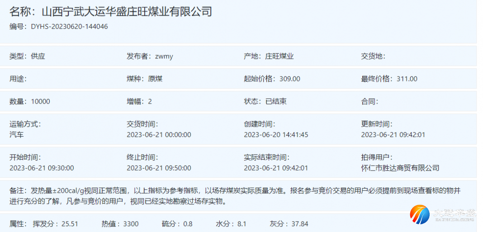Click the creation time 2023-06-20 14:41:45

click(276, 135)
